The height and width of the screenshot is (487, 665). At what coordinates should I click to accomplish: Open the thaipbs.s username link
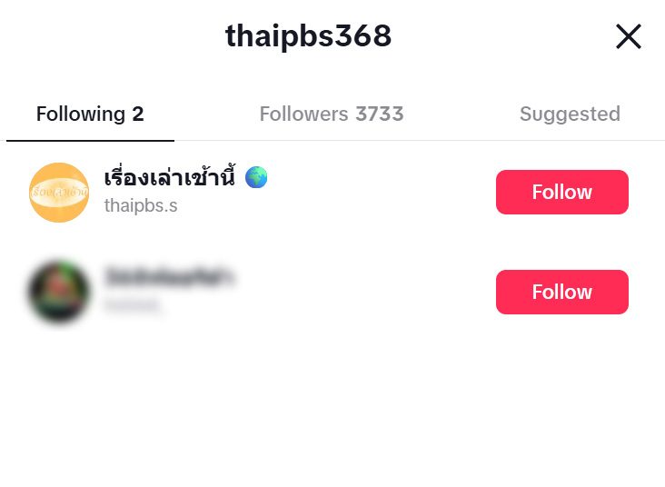point(141,205)
